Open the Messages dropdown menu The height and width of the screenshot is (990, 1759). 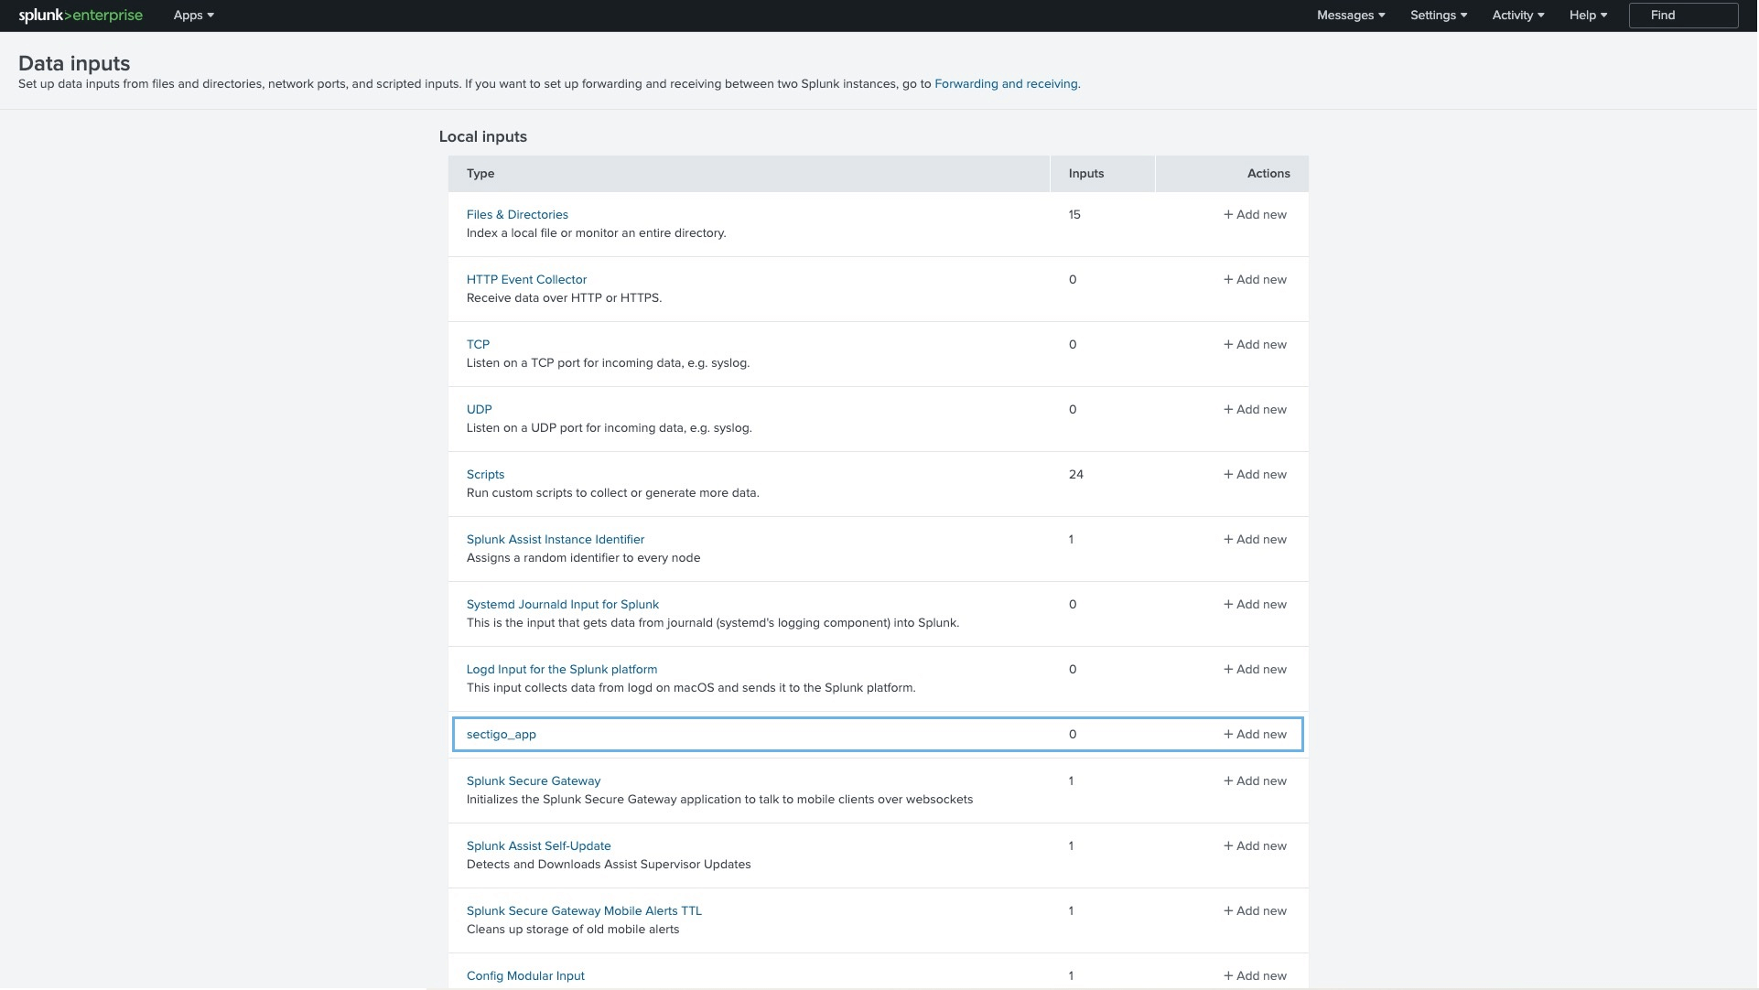point(1350,16)
